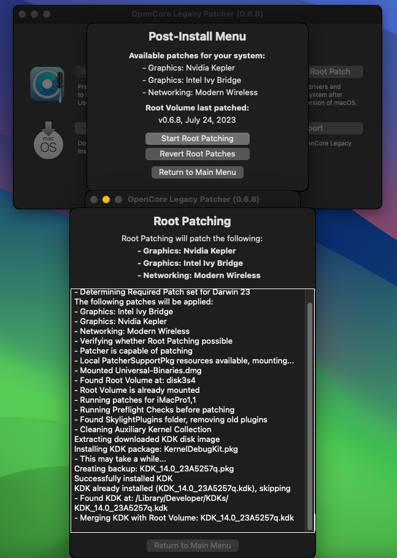This screenshot has height=558, width=397.
Task: Click 'Graphics: Nvidia Kepler' in Post-Install Menu
Action: coord(189,68)
